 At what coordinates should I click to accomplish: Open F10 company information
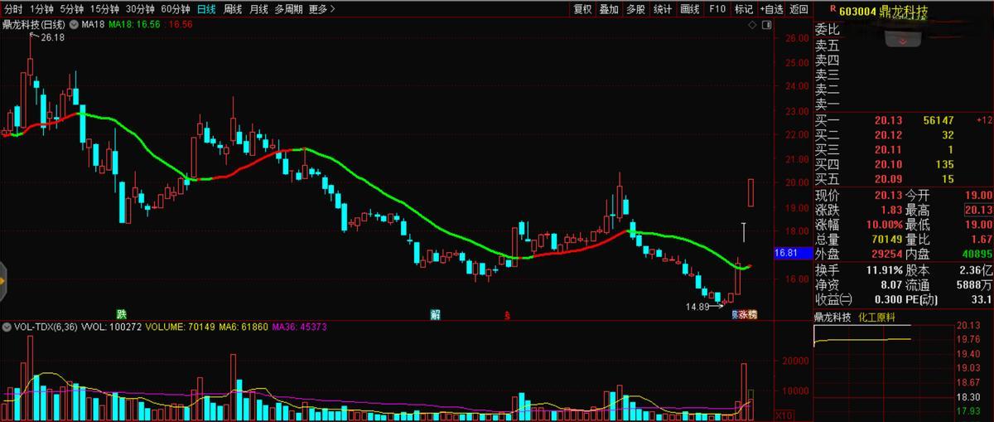click(717, 9)
